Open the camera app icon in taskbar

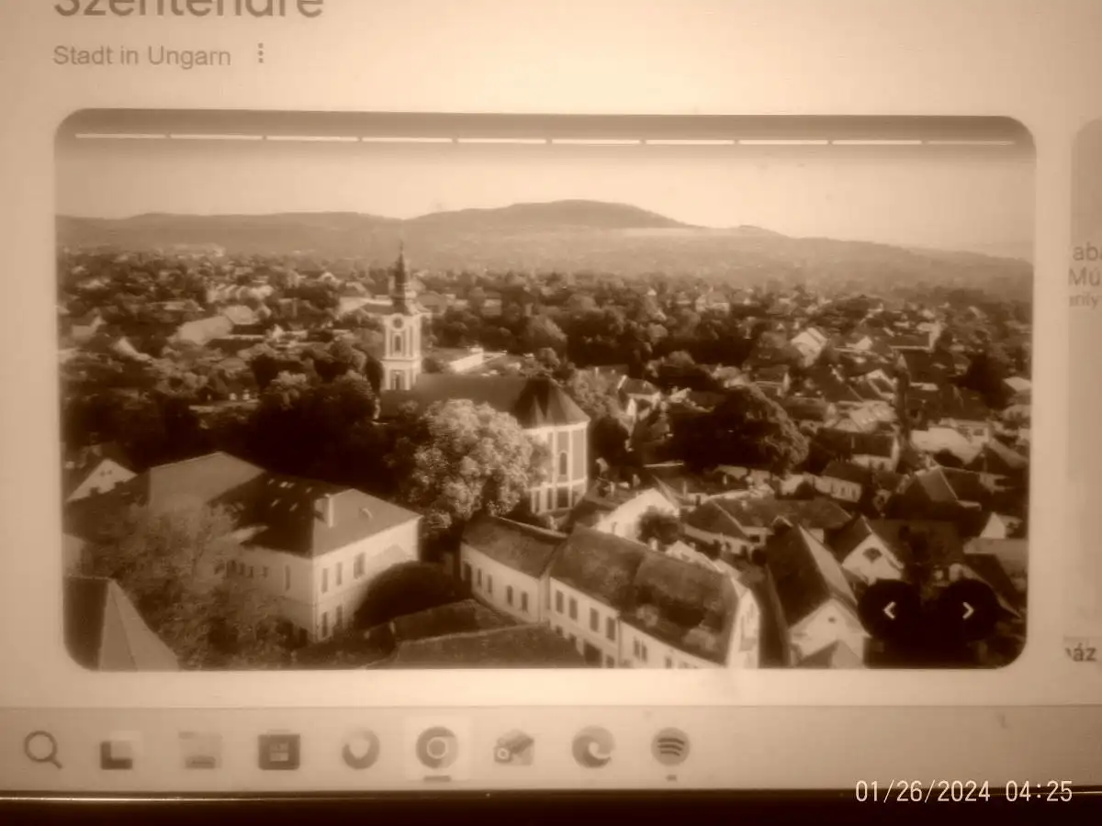[514, 748]
